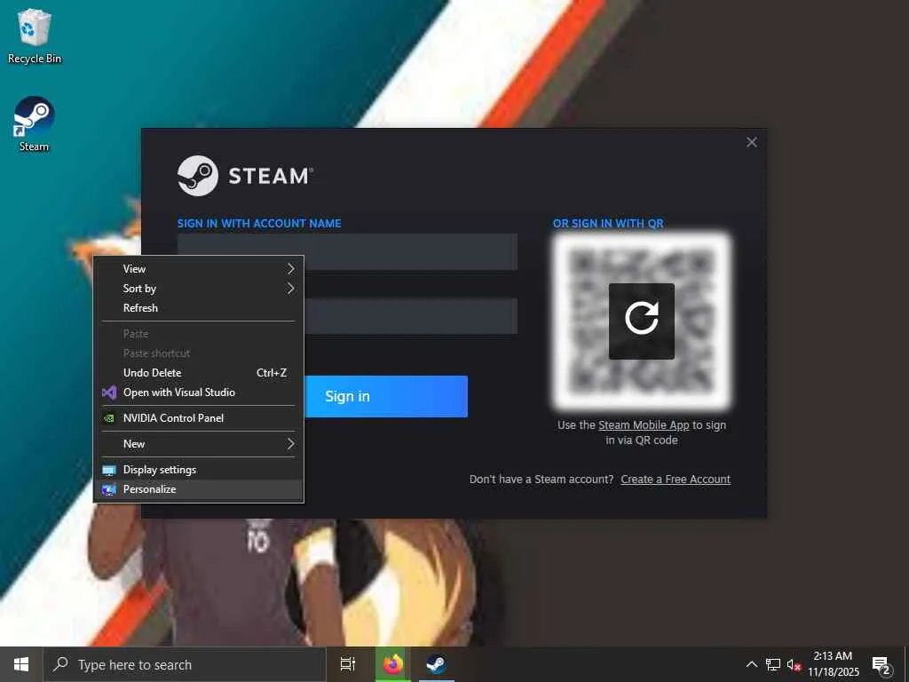Click the search magnifier icon on taskbar
This screenshot has width=909, height=682.
(x=60, y=664)
